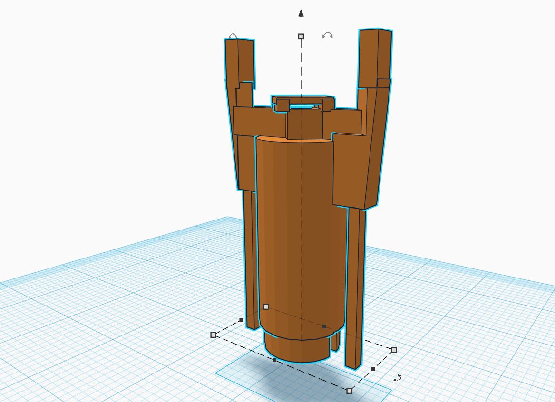Click the white corner handle at the far-right of the bounding box
Image resolution: width=555 pixels, height=402 pixels.
tap(394, 350)
